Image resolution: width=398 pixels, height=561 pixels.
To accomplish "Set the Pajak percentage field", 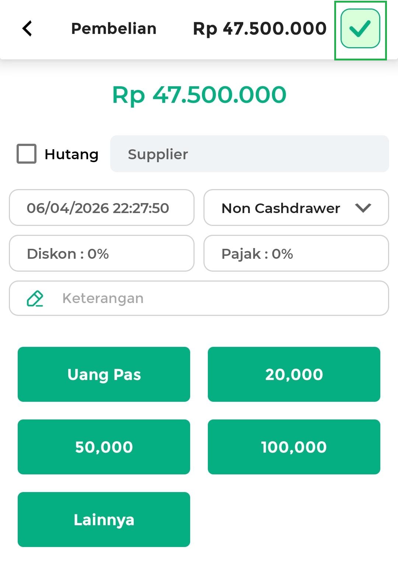I will coord(296,254).
